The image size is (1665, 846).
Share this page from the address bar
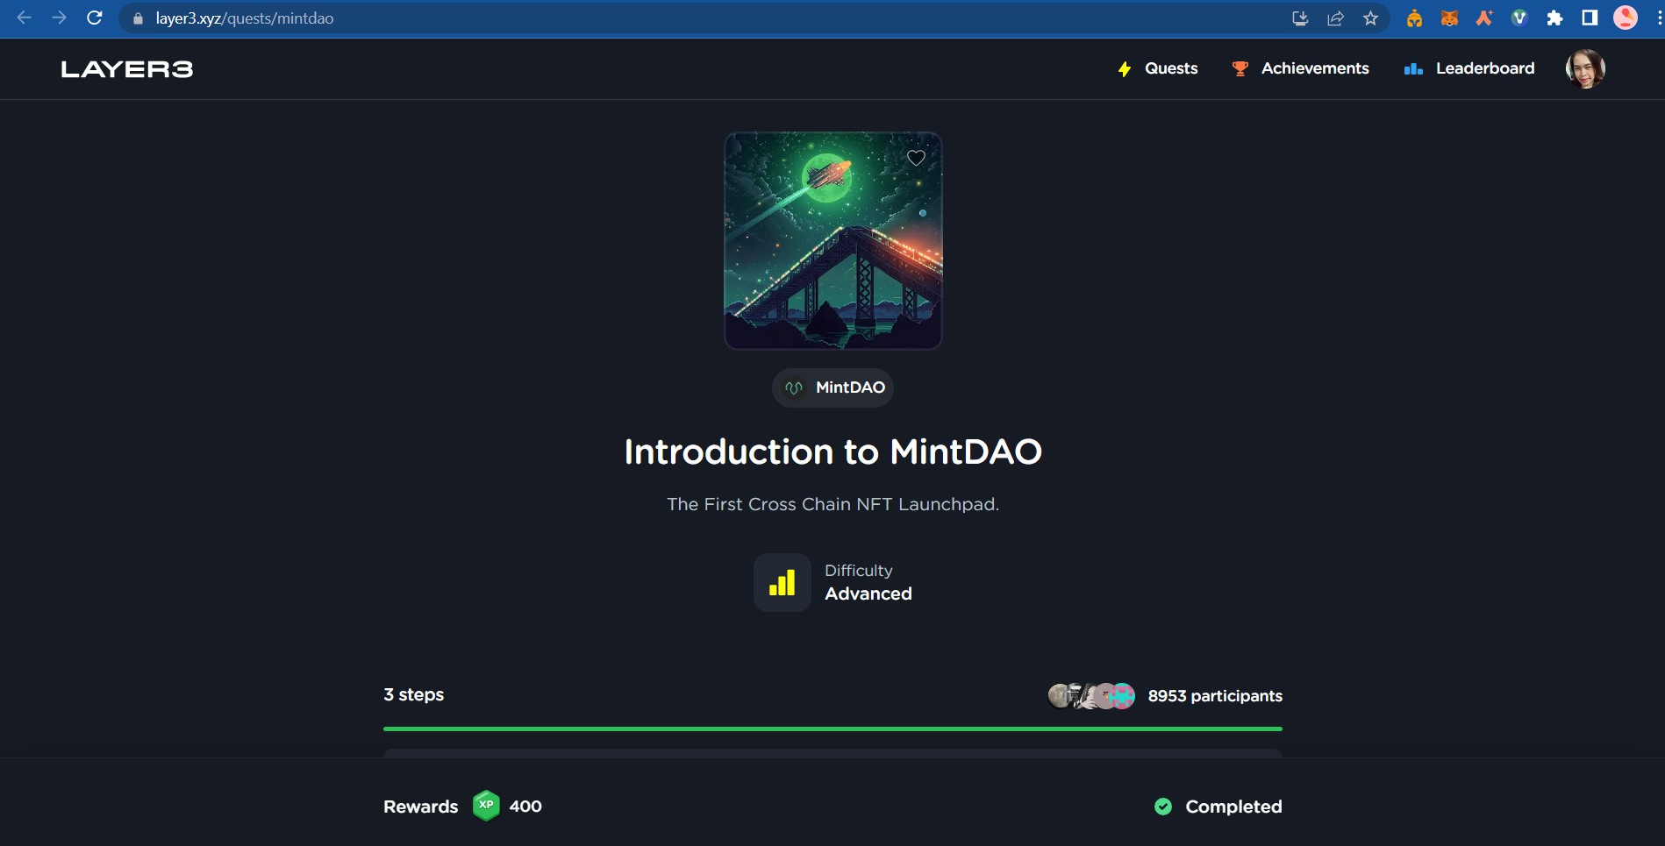[x=1335, y=18]
